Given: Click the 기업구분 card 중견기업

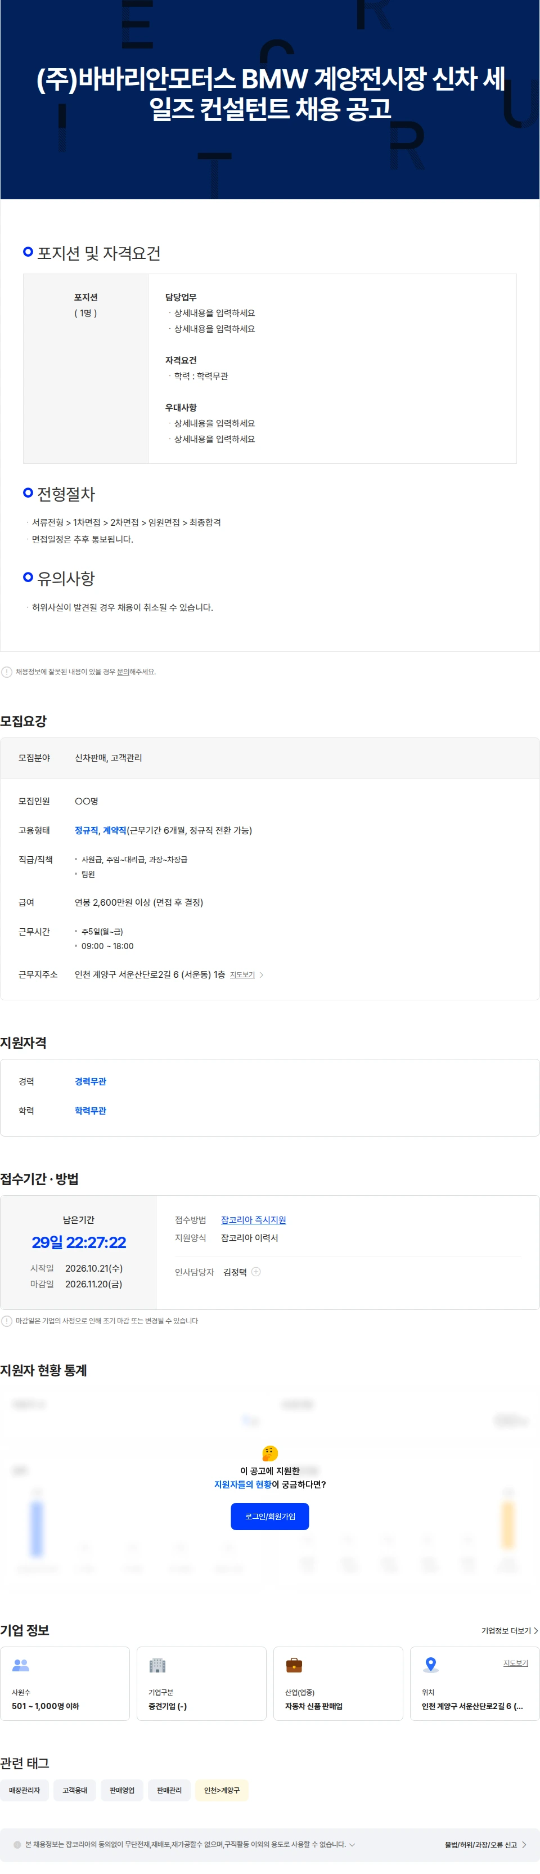Looking at the screenshot, I should coord(201,1683).
